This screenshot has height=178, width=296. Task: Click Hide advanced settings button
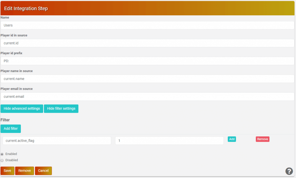point(22,109)
